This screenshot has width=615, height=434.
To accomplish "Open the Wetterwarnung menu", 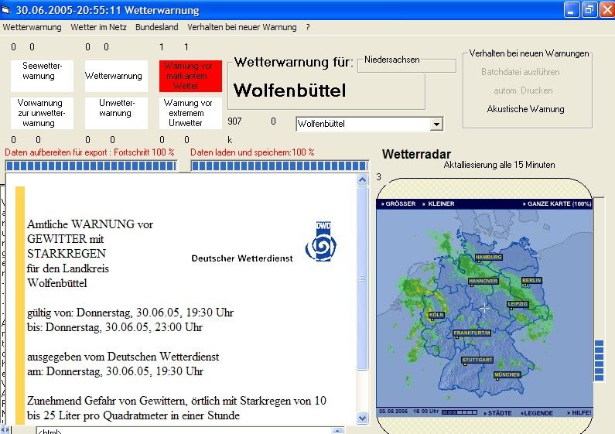I will coord(32,27).
